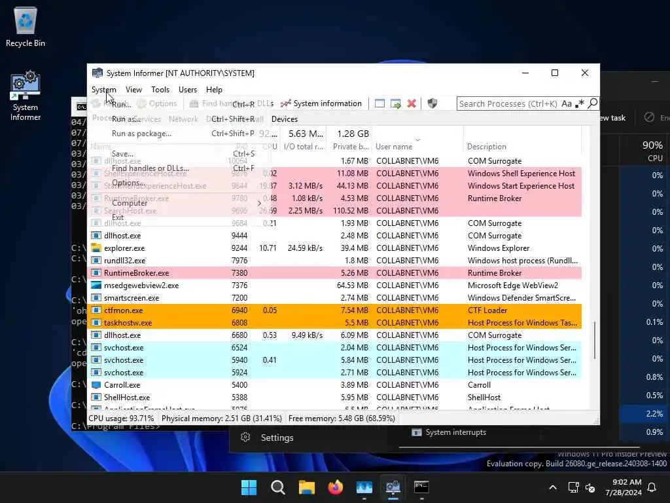Screen dimensions: 670x503
Task: Switch to Task Manager taskbar icon
Action: tap(364, 487)
